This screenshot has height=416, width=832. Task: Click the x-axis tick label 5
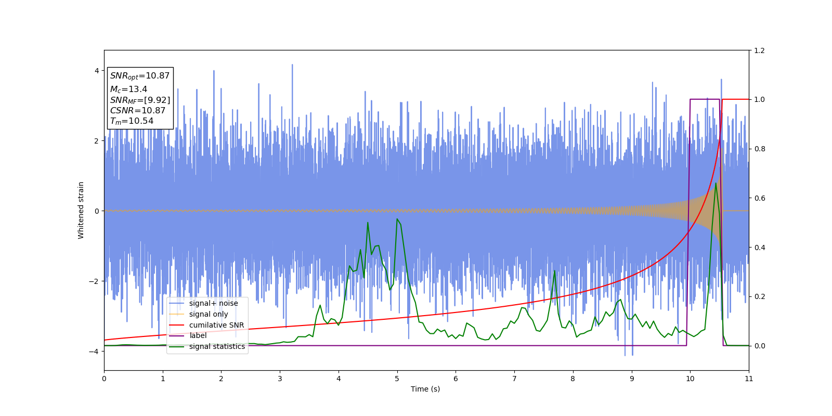click(x=397, y=379)
